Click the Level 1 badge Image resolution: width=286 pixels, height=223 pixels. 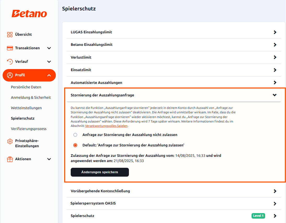point(258,216)
